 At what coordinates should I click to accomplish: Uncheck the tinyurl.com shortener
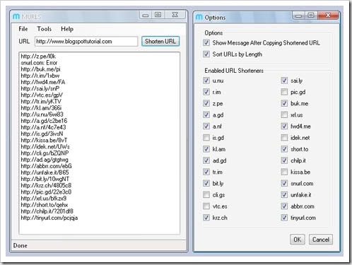284,218
